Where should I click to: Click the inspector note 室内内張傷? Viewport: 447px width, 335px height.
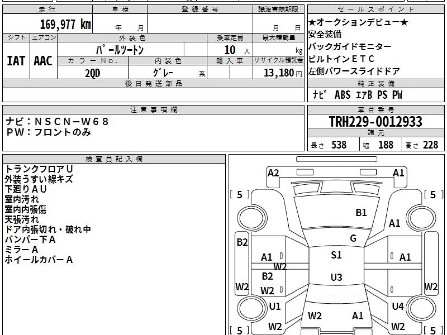[25, 209]
